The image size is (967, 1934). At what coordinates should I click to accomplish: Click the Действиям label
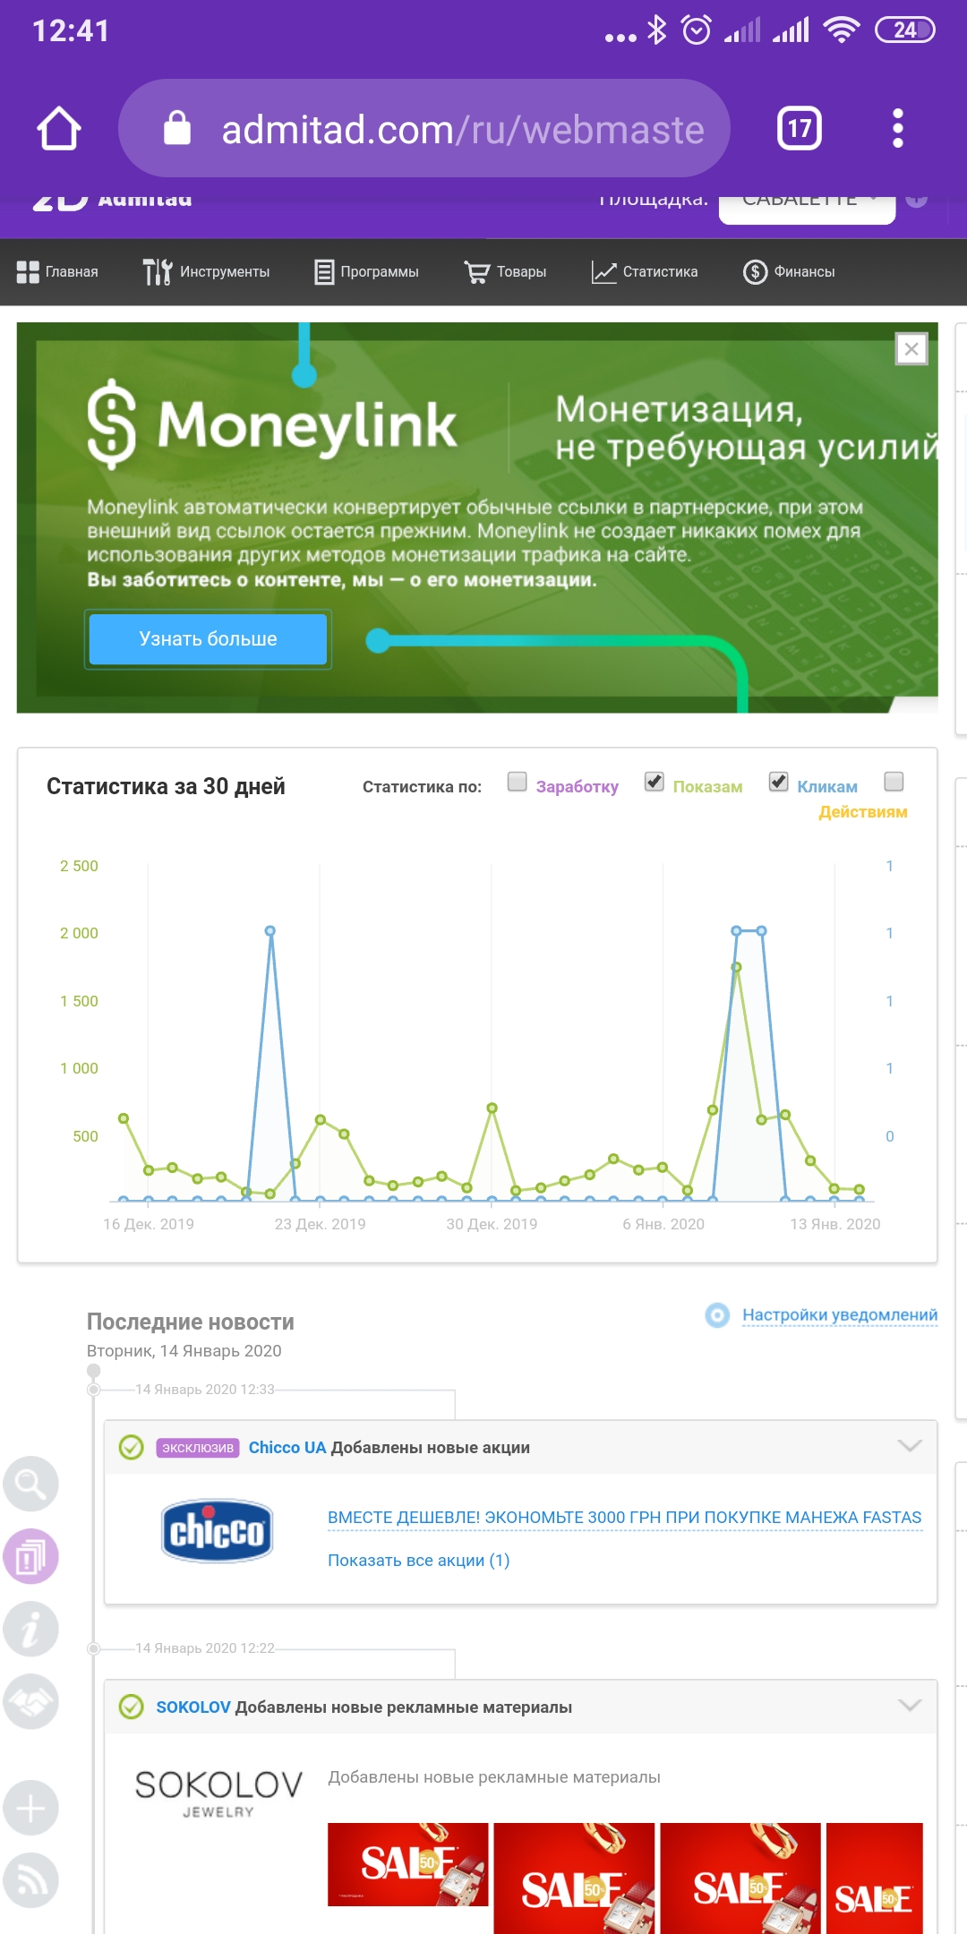863,812
